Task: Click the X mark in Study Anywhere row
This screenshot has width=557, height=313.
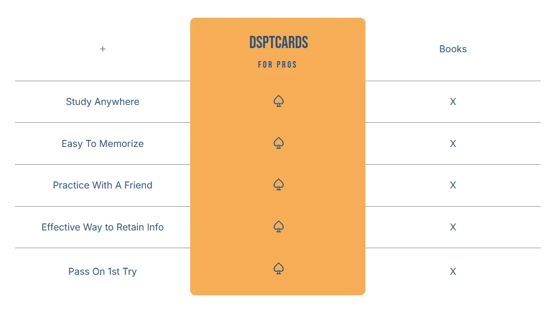Action: click(x=453, y=102)
